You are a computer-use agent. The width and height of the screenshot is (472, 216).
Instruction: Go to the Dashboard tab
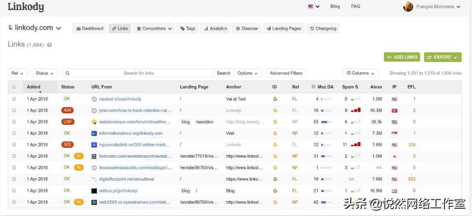[x=90, y=28]
